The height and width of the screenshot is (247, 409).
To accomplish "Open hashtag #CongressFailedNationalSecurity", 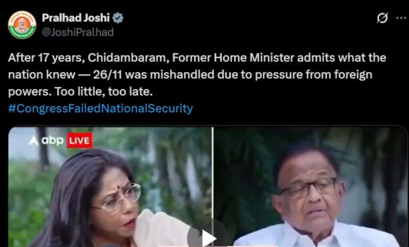I will tap(100, 108).
